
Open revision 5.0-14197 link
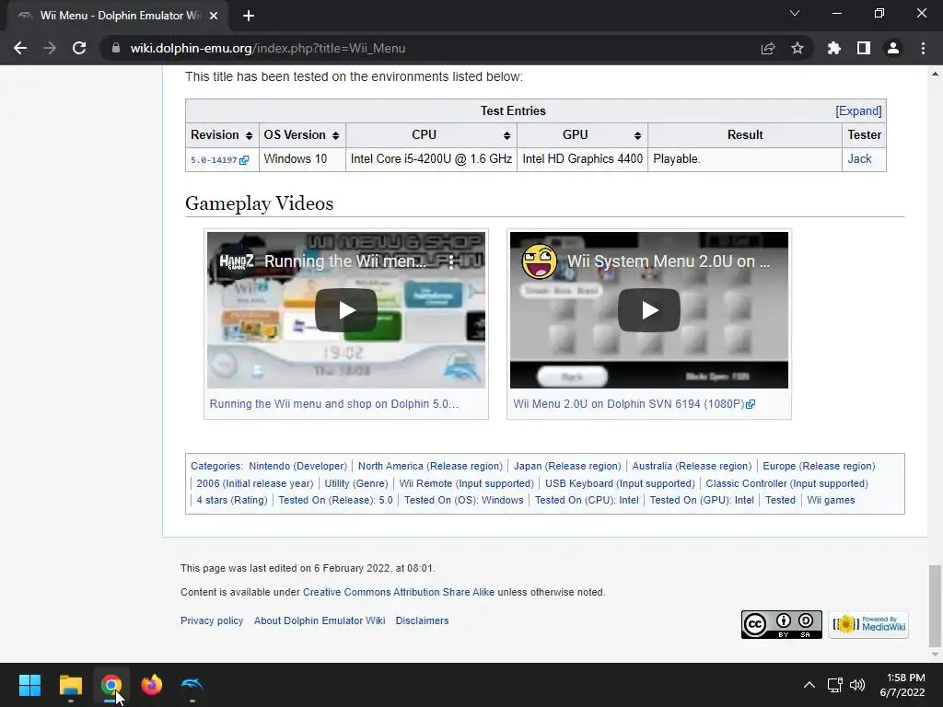tap(219, 160)
